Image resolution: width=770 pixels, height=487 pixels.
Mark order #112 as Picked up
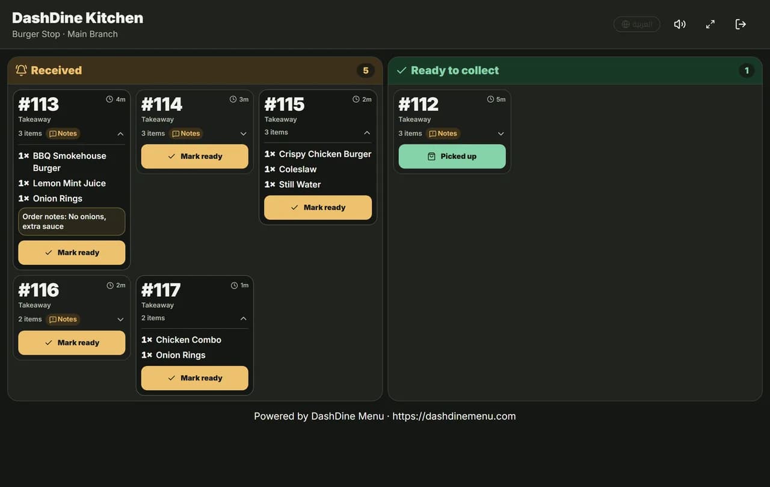coord(452,157)
